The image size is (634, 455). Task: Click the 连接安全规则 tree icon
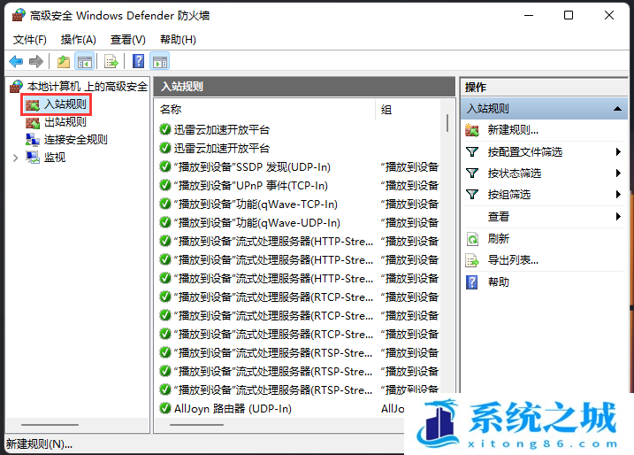33,140
